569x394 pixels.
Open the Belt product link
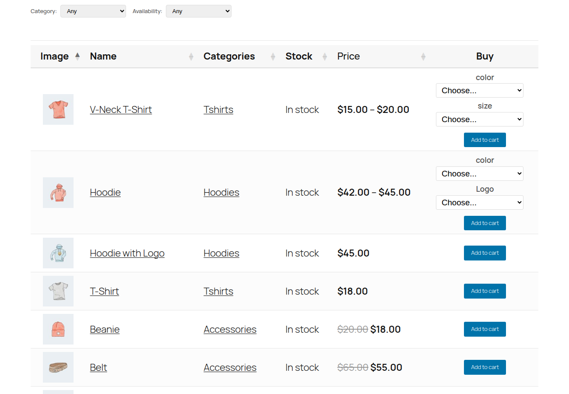point(98,367)
